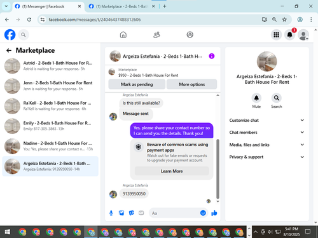The height and width of the screenshot is (238, 318).
Task: Send a thumbs-up like
Action: click(x=214, y=213)
